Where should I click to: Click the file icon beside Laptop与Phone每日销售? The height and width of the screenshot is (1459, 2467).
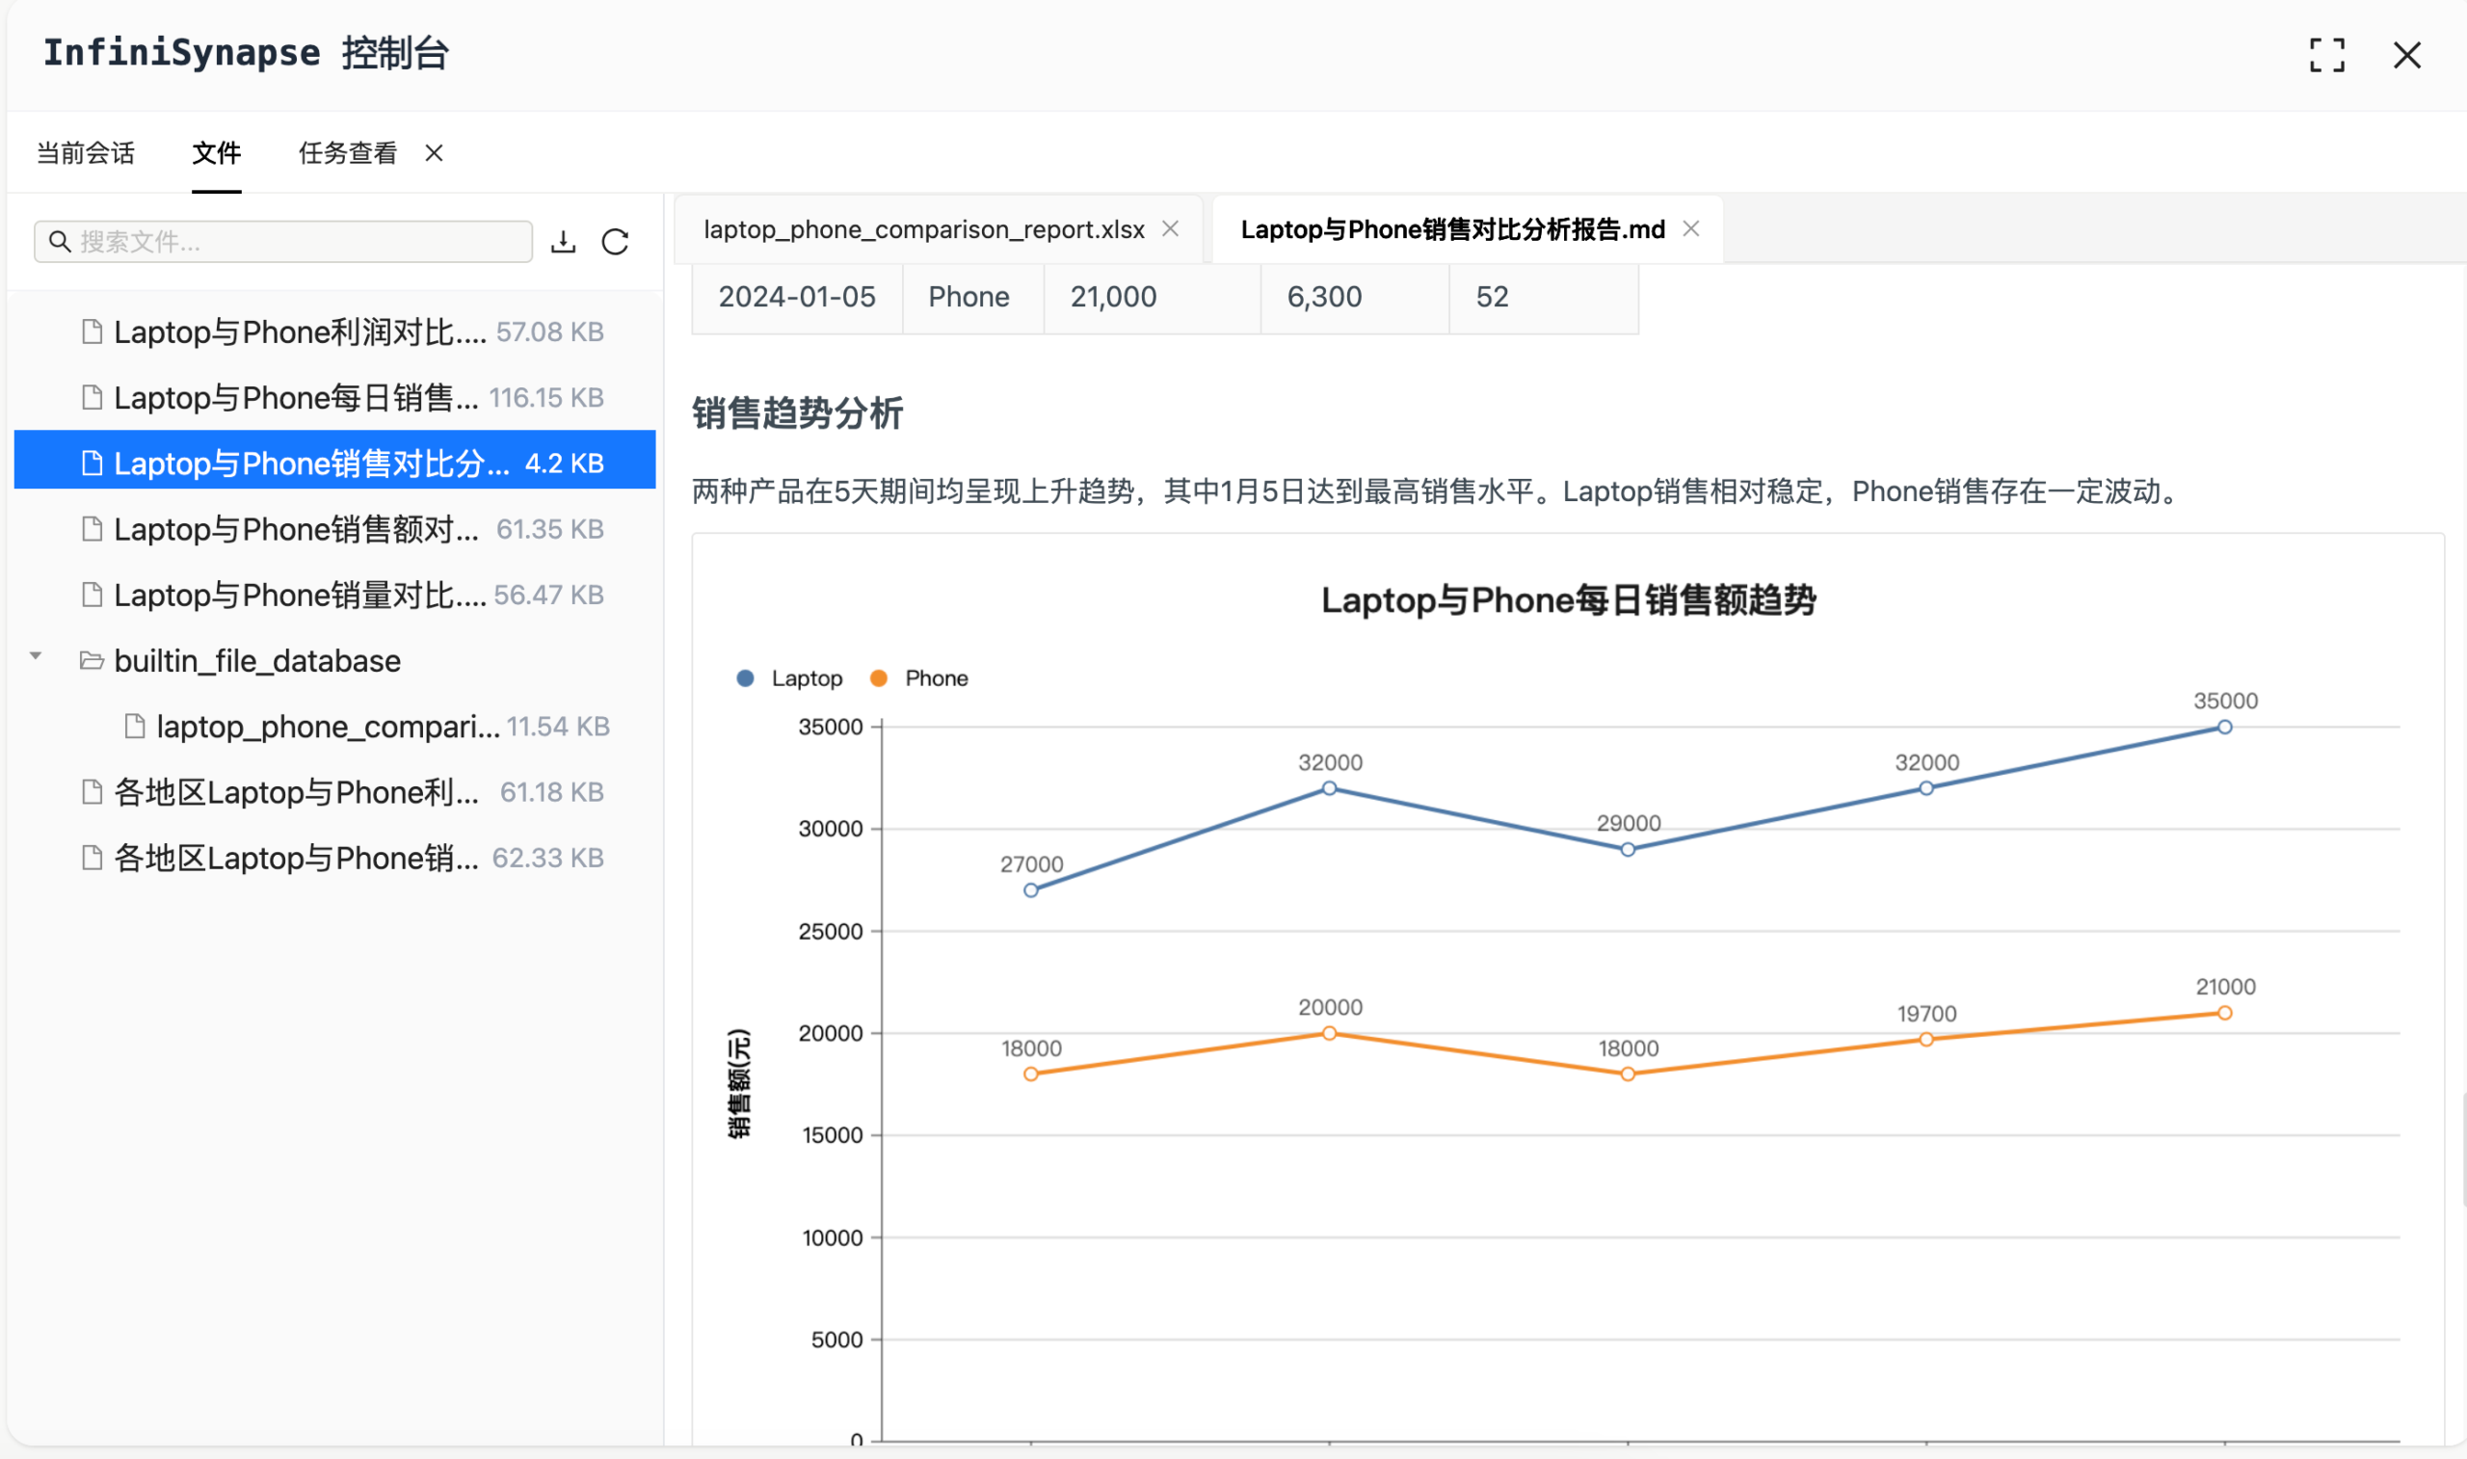point(92,397)
